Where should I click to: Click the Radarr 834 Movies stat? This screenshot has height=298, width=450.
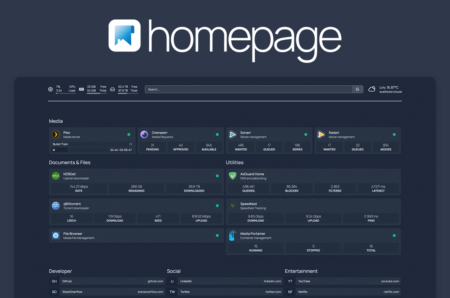[x=386, y=147]
